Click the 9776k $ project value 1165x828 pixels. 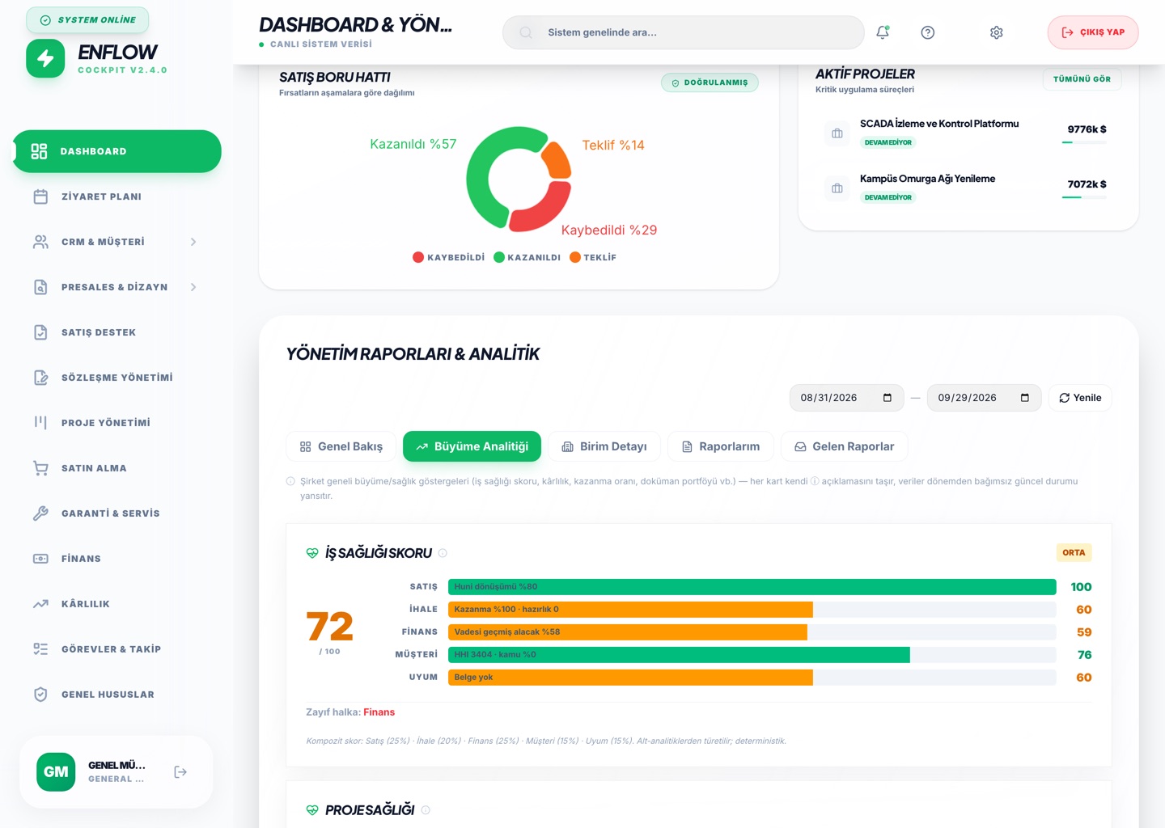(x=1087, y=129)
